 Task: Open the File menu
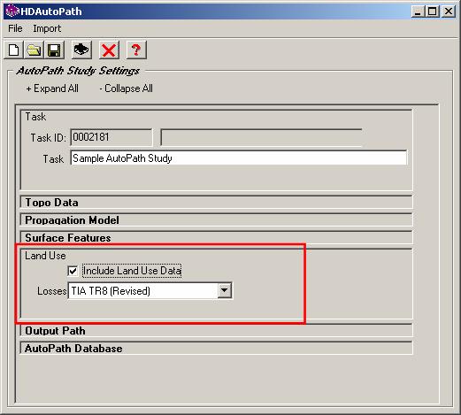[x=15, y=28]
